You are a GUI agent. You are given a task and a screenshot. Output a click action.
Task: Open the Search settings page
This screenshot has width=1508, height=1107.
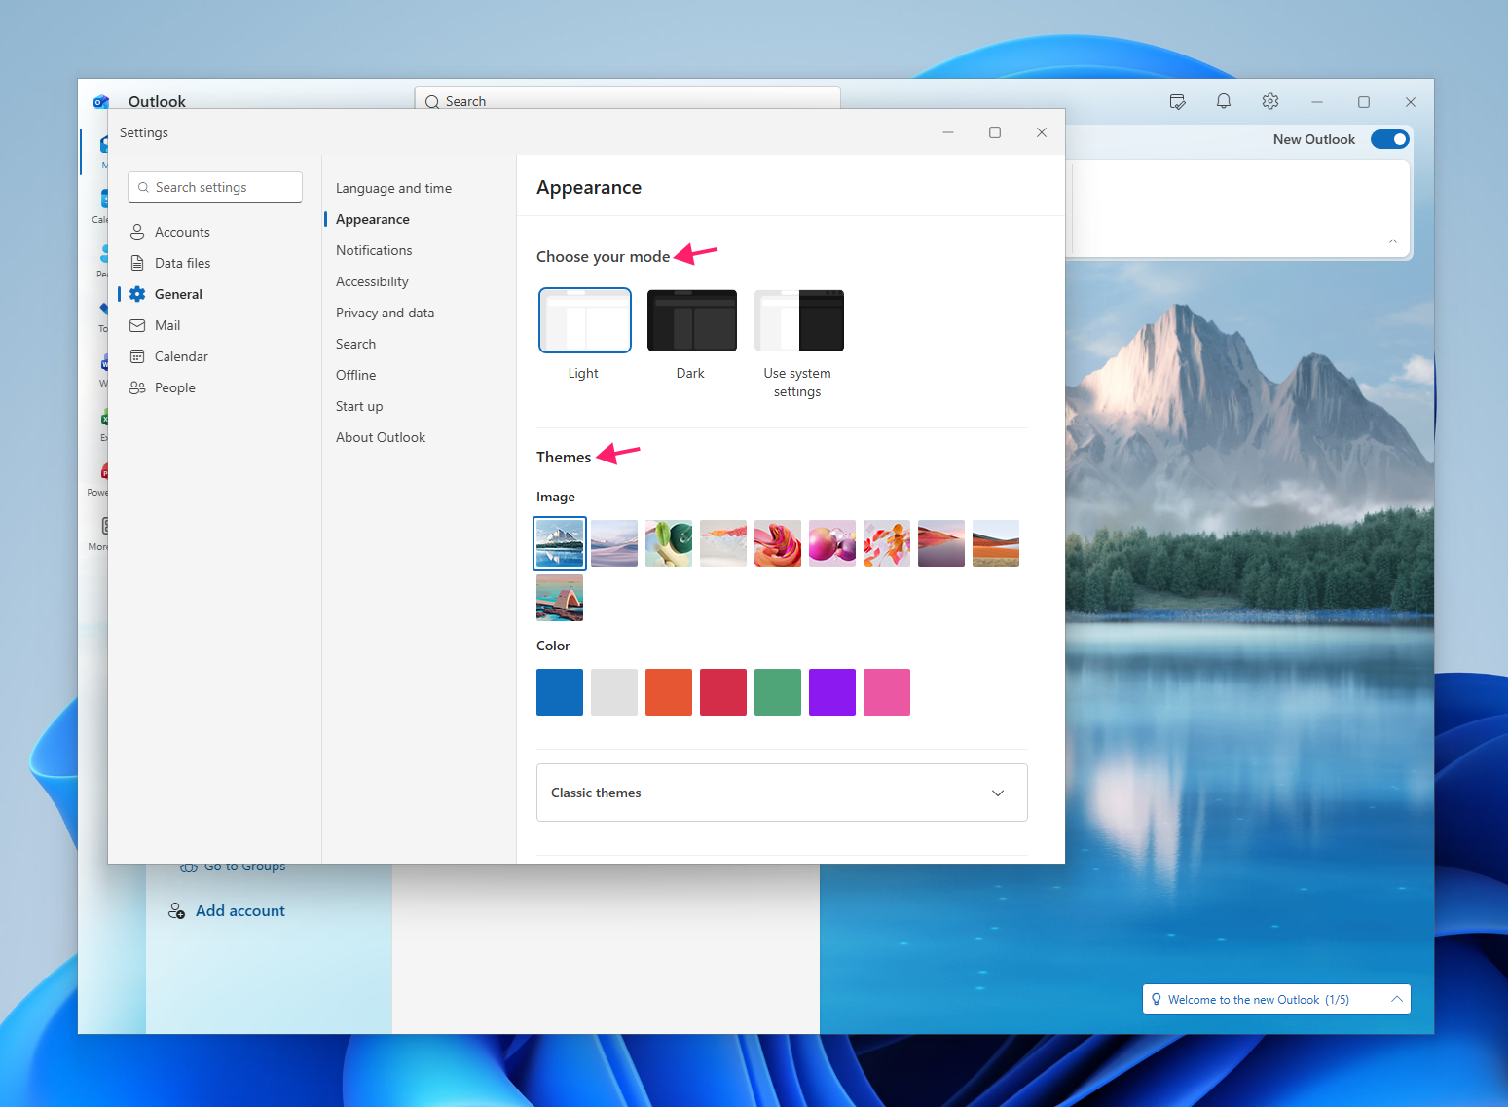[355, 344]
